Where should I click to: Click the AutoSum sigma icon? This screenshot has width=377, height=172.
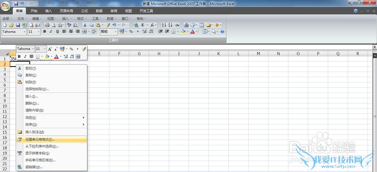coord(143,25)
